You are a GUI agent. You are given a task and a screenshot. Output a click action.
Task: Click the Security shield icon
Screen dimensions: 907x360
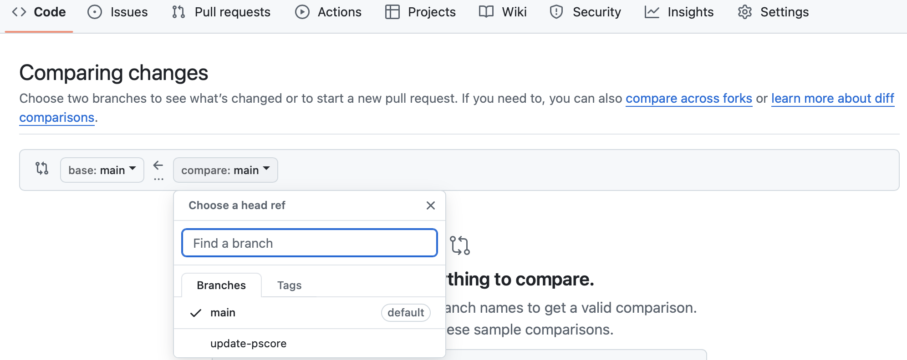556,12
